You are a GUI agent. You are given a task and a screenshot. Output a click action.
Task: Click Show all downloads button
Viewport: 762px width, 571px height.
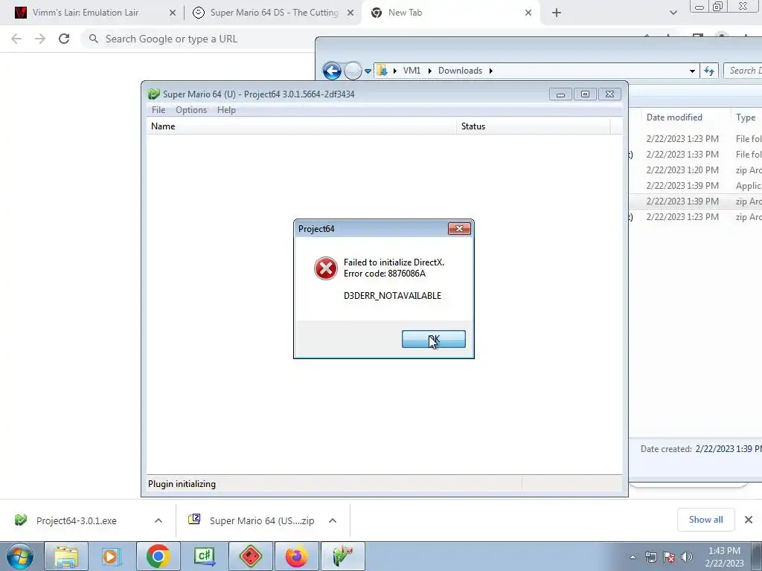(705, 520)
